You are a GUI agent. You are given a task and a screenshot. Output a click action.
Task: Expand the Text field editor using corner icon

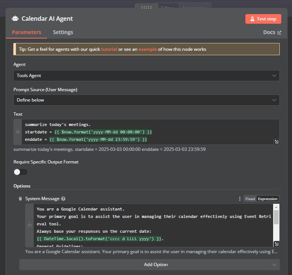pos(276,142)
